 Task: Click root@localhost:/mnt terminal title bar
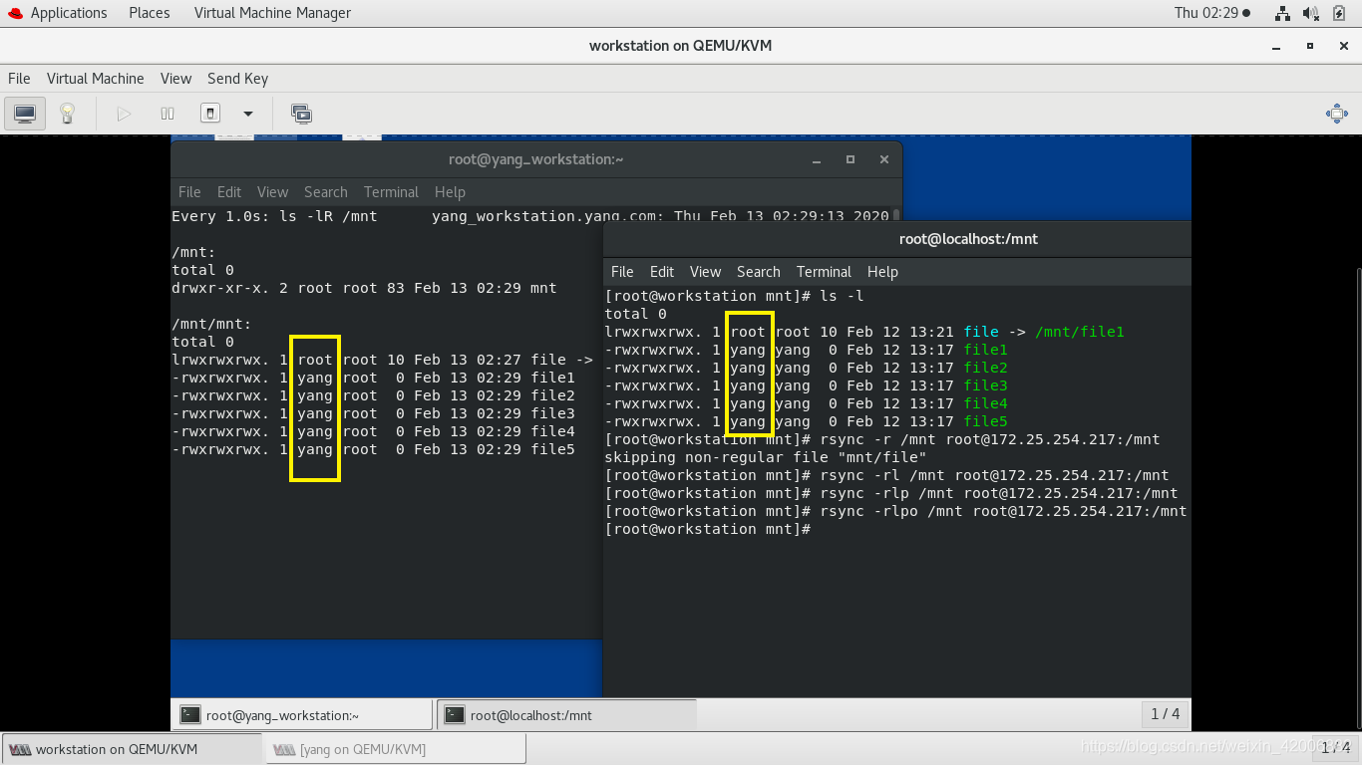896,239
